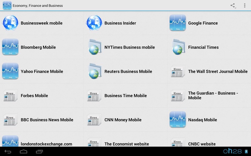
Task: Open the Bloomberg Mobile entry
Action: [38, 47]
